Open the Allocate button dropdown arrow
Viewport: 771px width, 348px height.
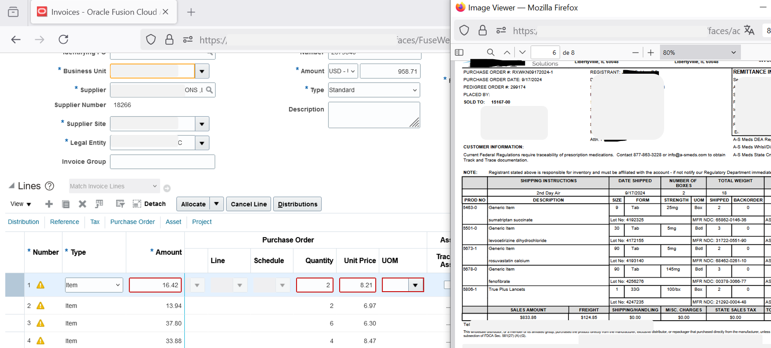pyautogui.click(x=217, y=204)
